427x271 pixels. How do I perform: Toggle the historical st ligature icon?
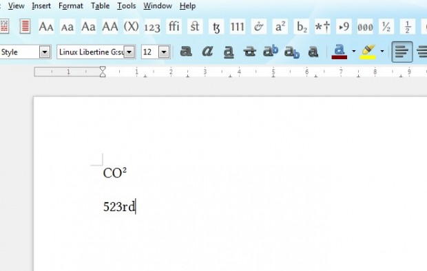[195, 27]
